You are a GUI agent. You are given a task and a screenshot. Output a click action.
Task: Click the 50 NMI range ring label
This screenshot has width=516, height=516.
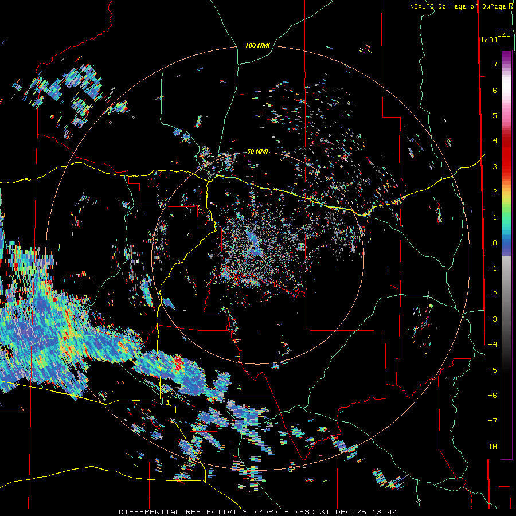257,151
